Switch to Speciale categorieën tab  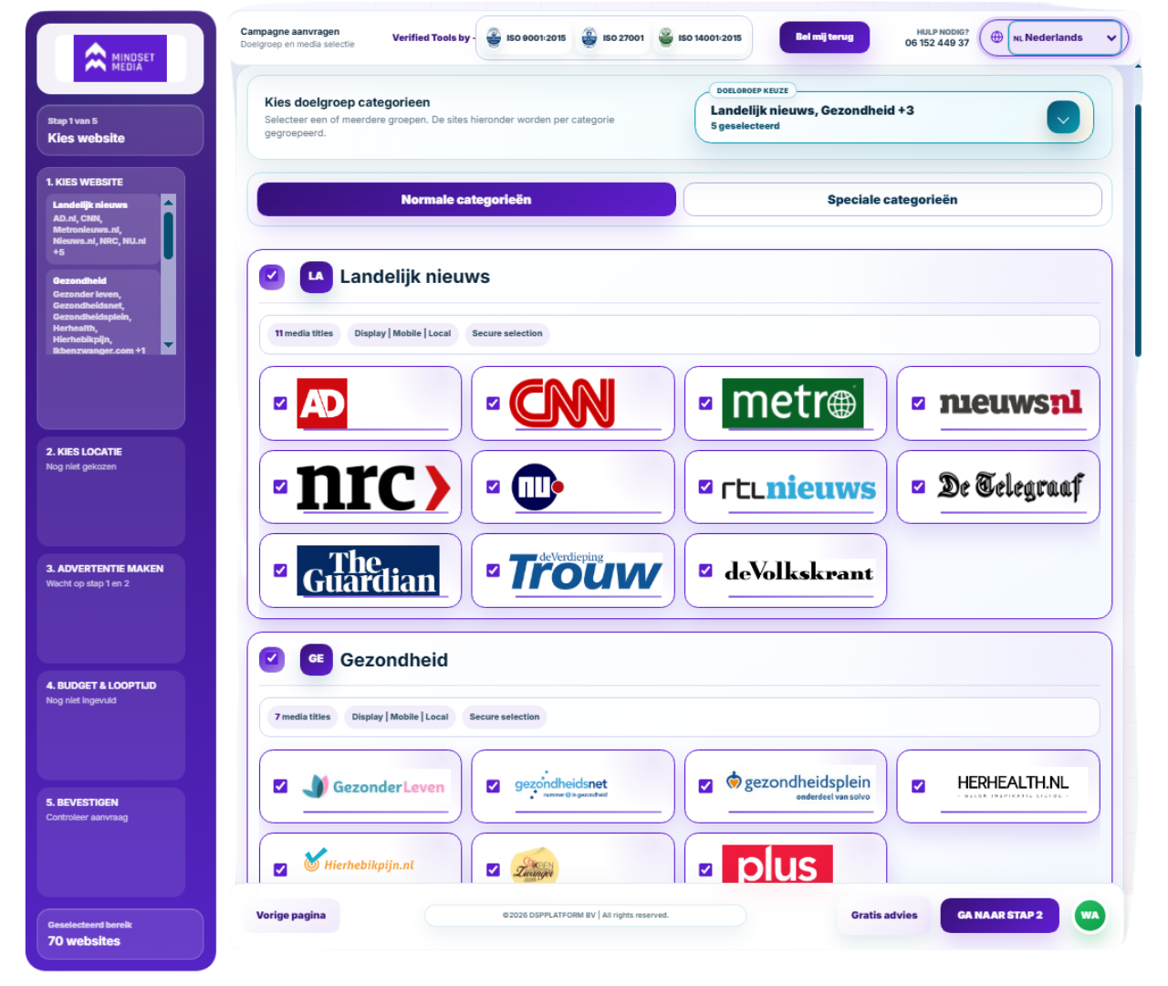pos(892,200)
